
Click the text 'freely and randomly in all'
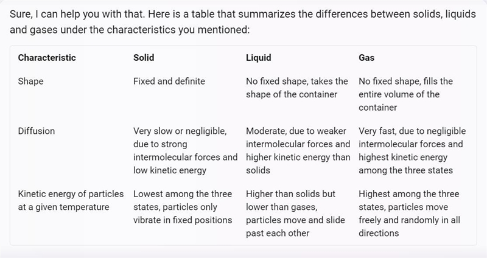tap(409, 220)
